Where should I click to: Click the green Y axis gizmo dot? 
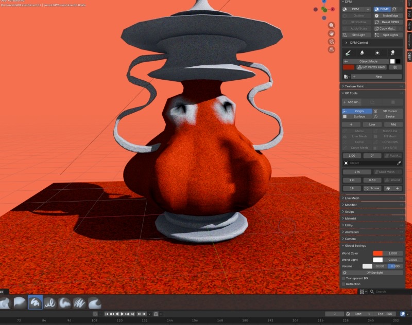[x=325, y=10]
